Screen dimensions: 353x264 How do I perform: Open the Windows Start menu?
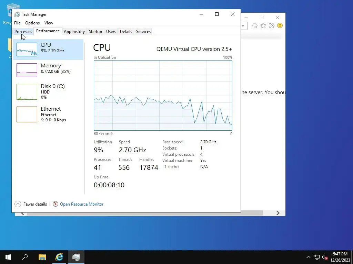pyautogui.click(x=8, y=257)
